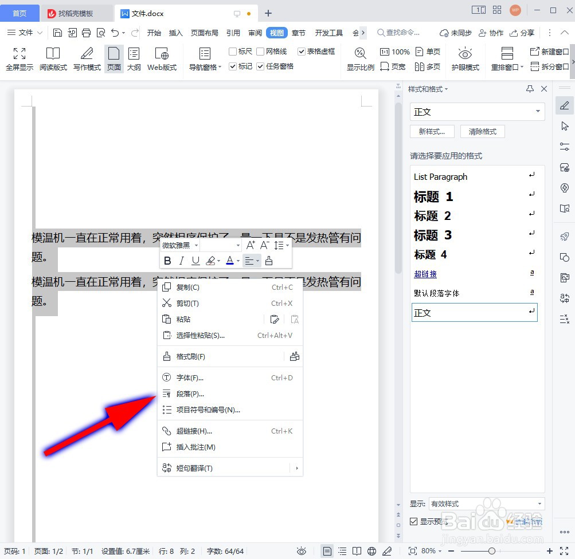
Task: Open the File menu dropdown arrow
Action: point(40,33)
